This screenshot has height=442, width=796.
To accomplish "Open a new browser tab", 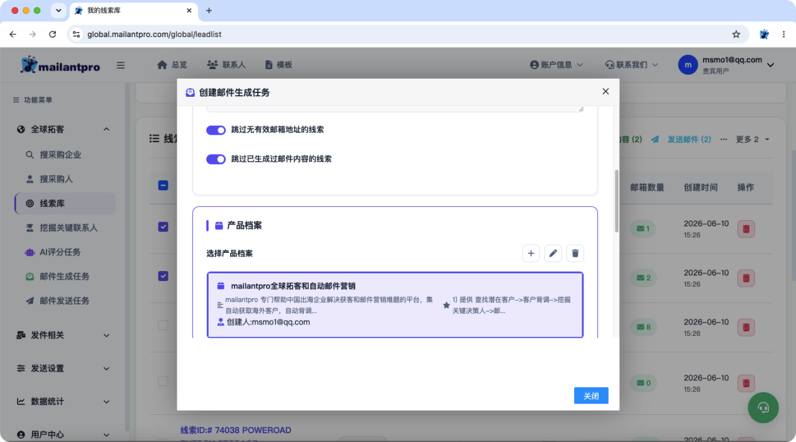I will (209, 11).
